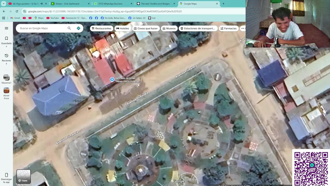330x186 pixels.
Task: Click the Google logo on the map
Action: (x=179, y=181)
